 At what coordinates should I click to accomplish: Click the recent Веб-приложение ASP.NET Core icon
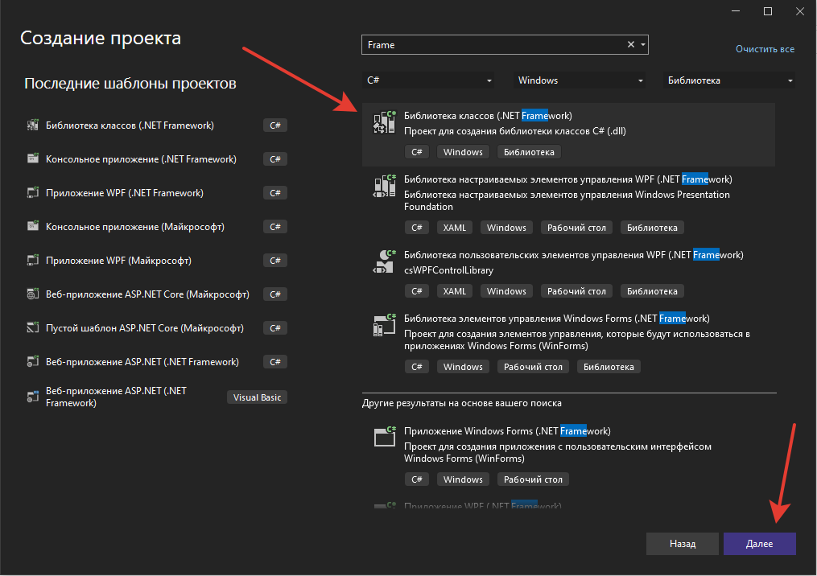coord(32,294)
